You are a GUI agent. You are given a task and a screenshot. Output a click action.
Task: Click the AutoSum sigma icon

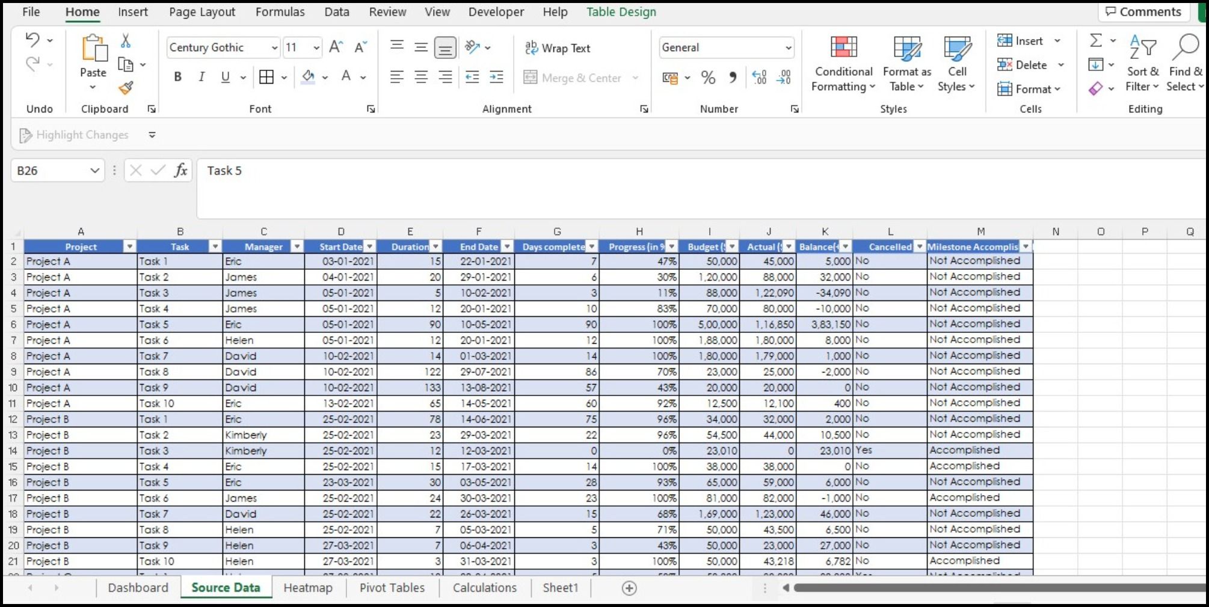tap(1096, 41)
